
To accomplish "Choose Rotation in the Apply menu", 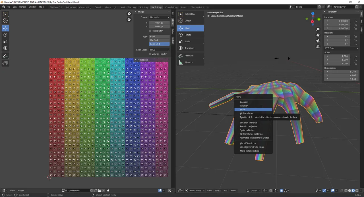I will pyautogui.click(x=253, y=106).
